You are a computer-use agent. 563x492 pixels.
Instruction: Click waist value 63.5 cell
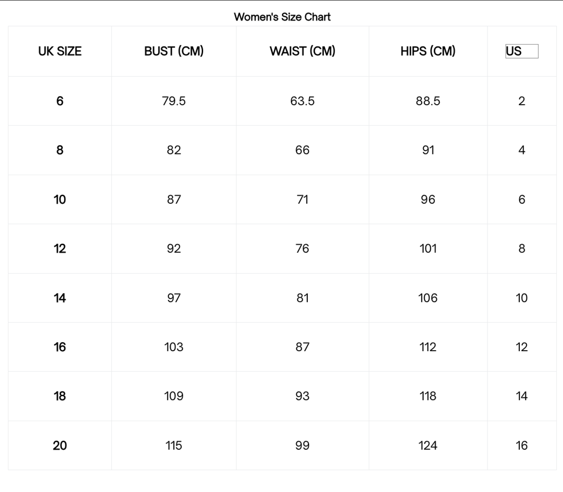302,101
